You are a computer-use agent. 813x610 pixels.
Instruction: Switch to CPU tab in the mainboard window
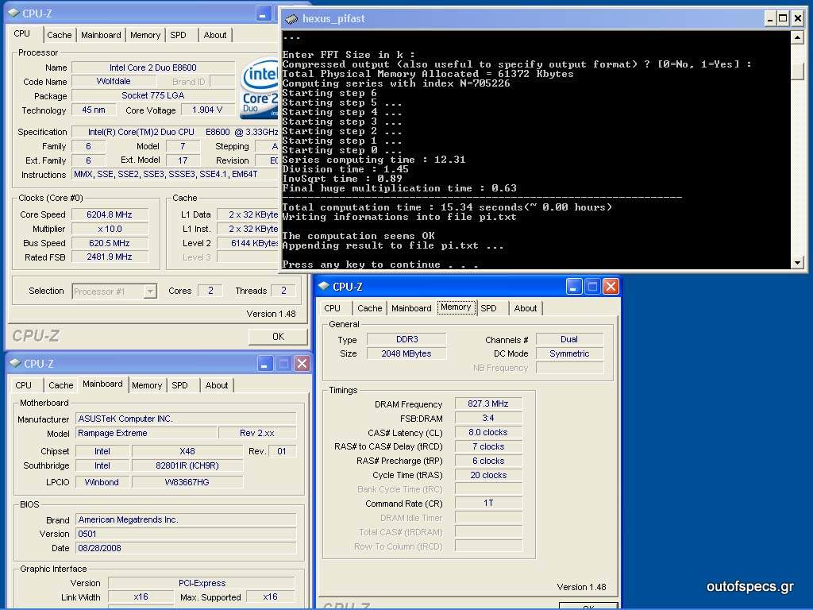tap(23, 385)
